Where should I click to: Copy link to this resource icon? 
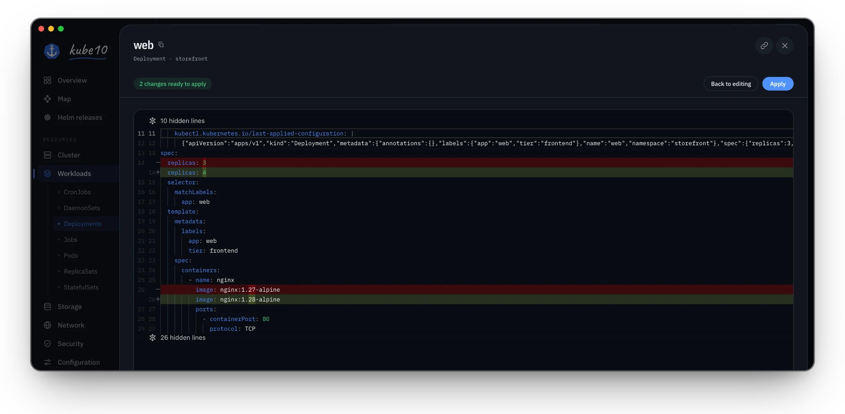(764, 46)
